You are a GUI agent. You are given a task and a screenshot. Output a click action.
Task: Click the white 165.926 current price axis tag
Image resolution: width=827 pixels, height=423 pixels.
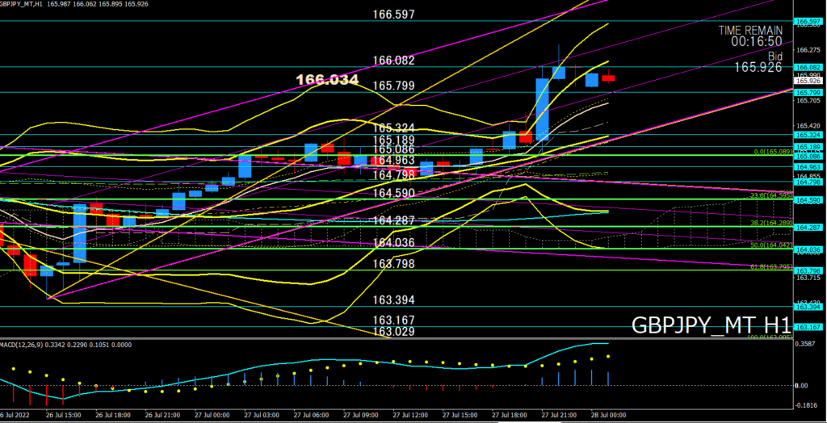807,81
